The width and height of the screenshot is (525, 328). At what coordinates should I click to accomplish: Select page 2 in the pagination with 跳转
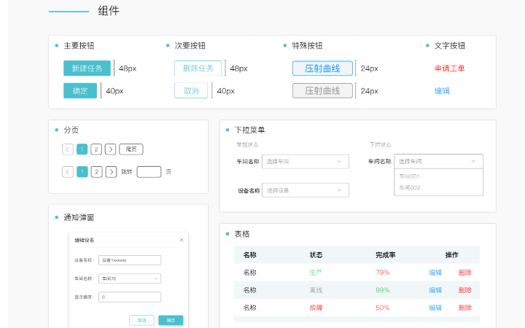click(x=97, y=172)
